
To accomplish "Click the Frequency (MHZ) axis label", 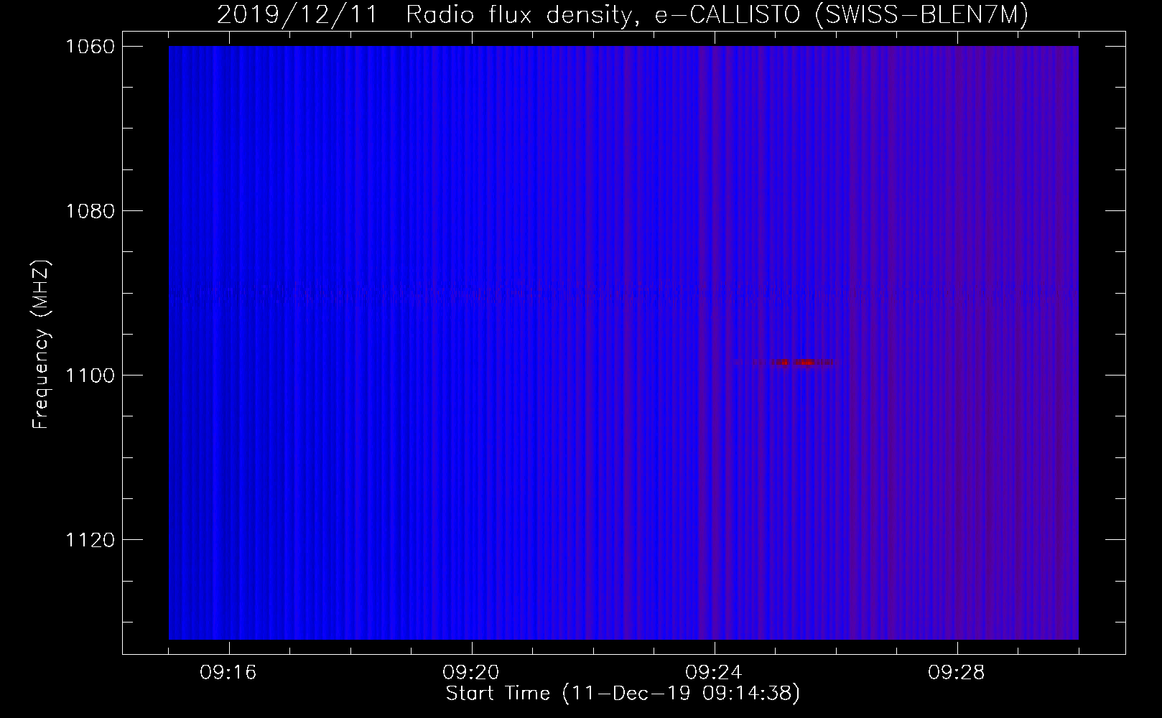I will (x=40, y=345).
